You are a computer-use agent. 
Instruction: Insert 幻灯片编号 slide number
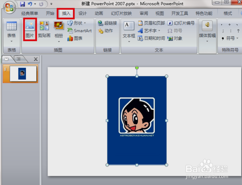click(x=181, y=23)
